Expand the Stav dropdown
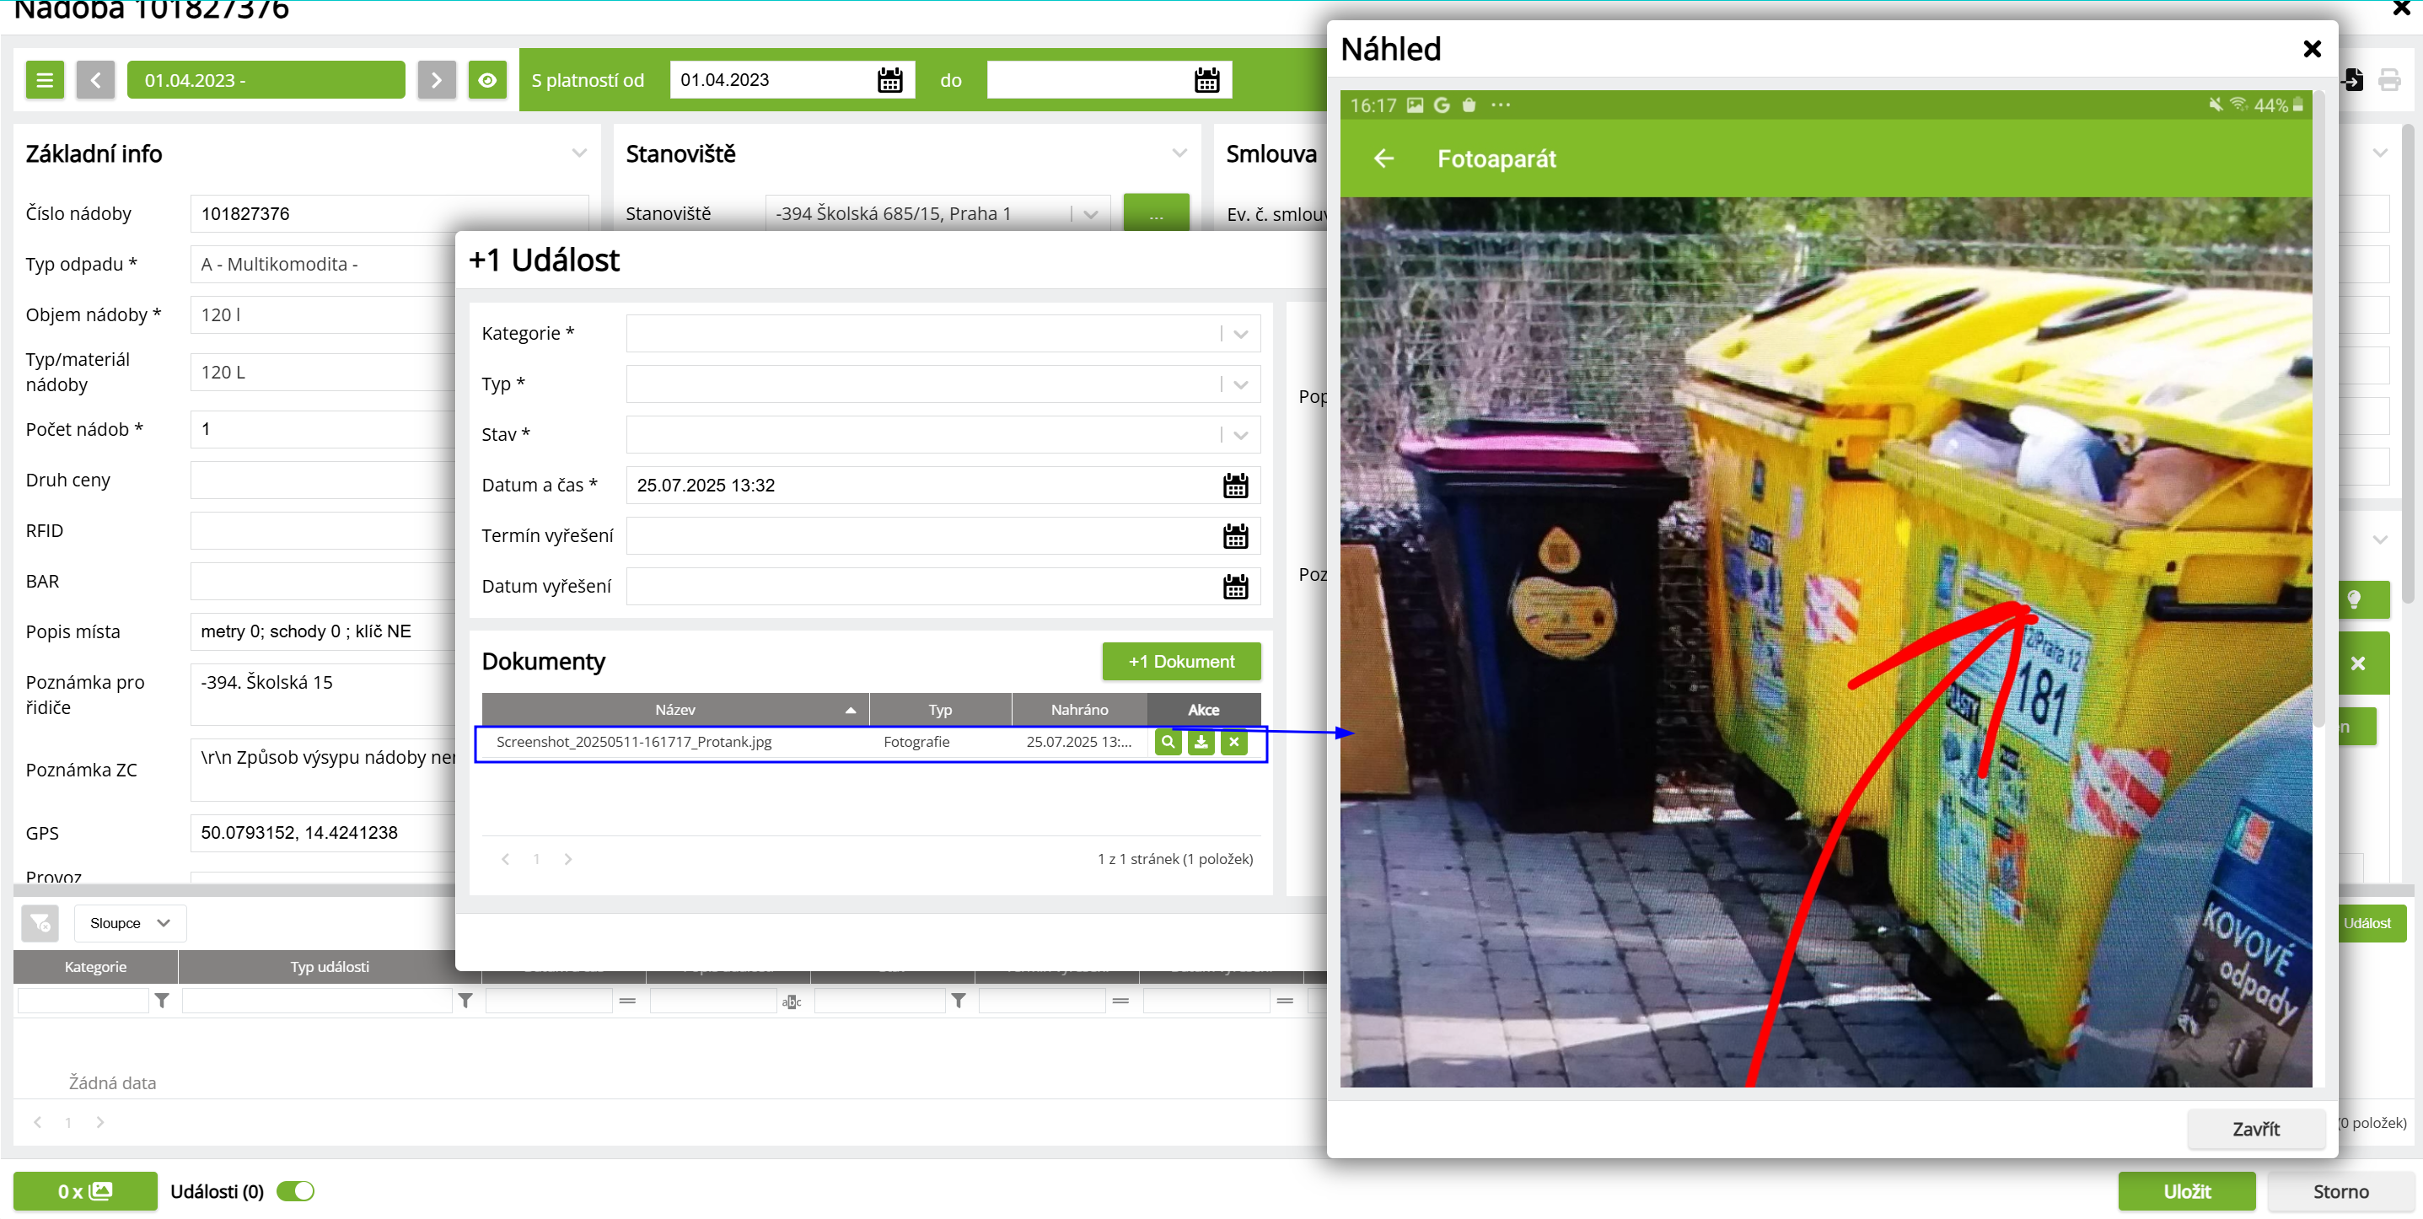 click(1239, 434)
